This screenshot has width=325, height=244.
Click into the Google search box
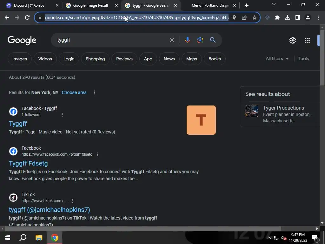coord(112,40)
